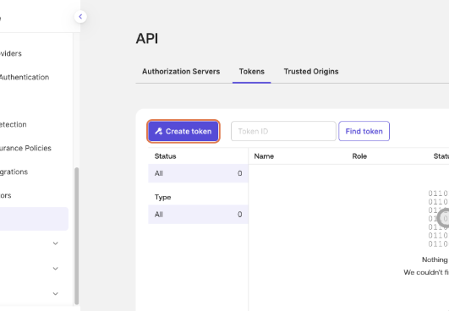Switch to the Trusted Origins tab
449x311 pixels.
(x=311, y=71)
